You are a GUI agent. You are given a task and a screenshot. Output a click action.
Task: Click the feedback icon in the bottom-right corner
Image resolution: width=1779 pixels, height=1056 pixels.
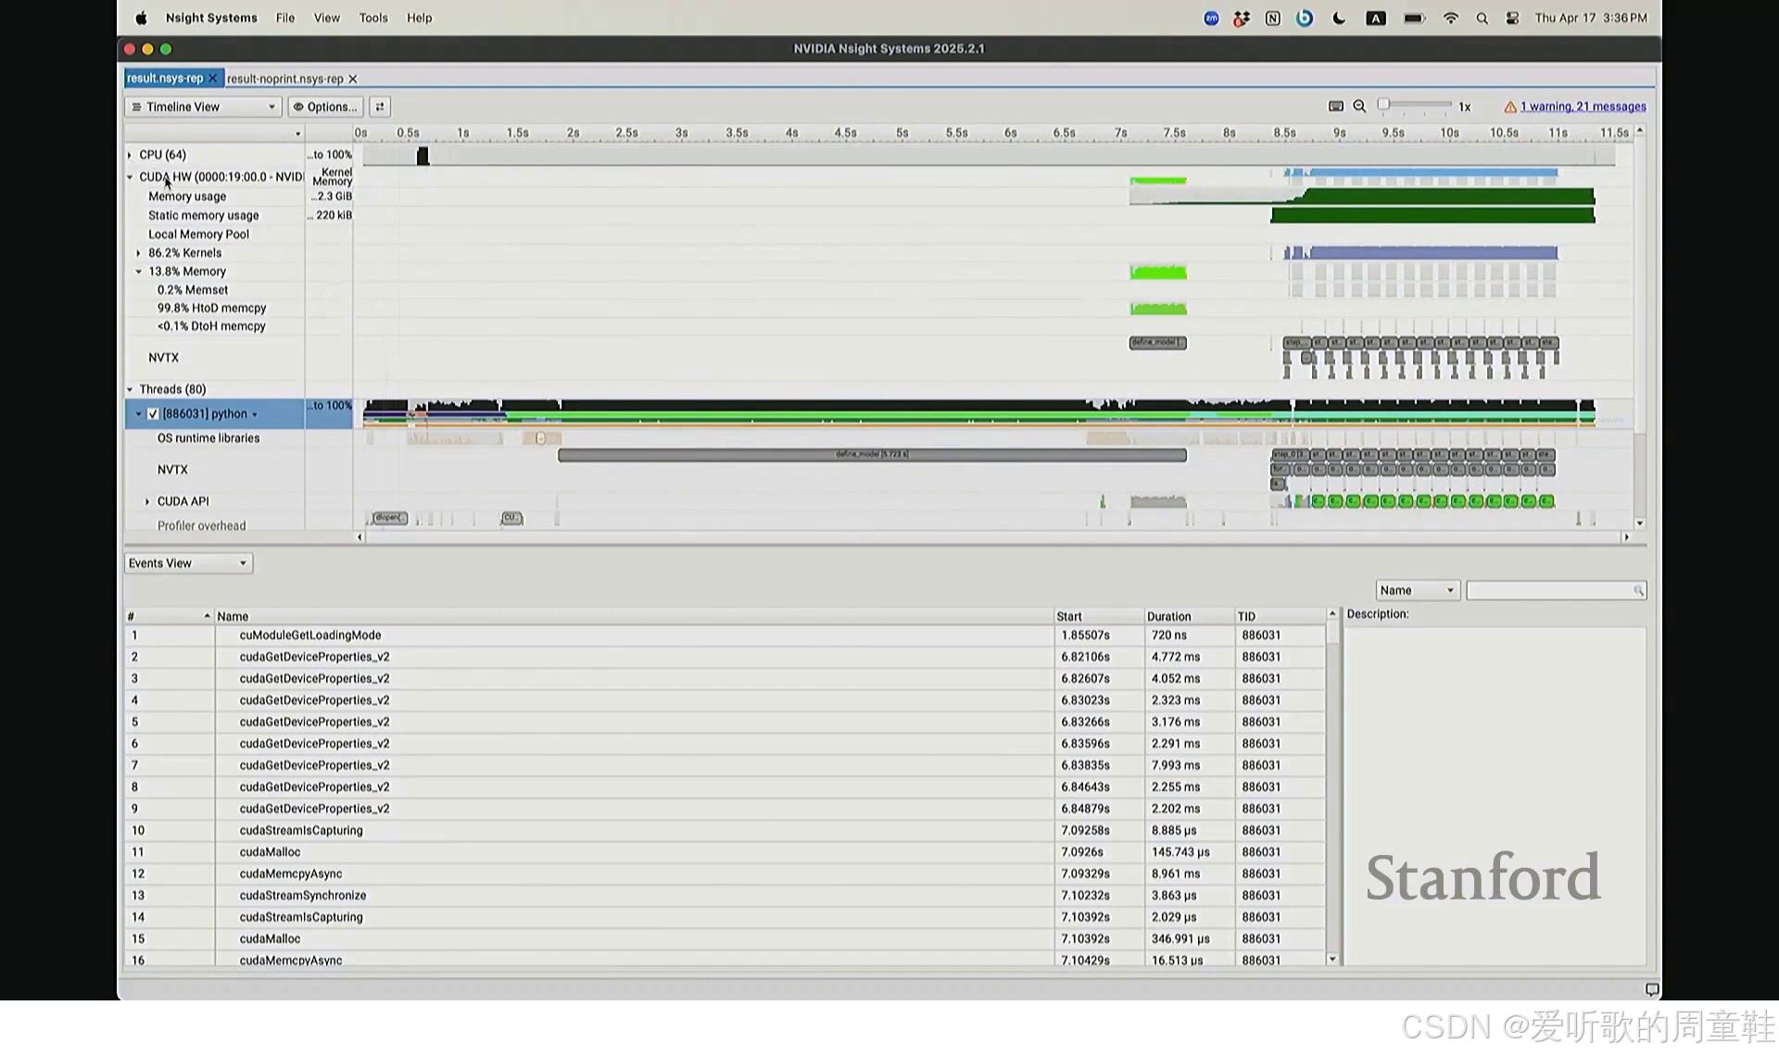pyautogui.click(x=1651, y=989)
